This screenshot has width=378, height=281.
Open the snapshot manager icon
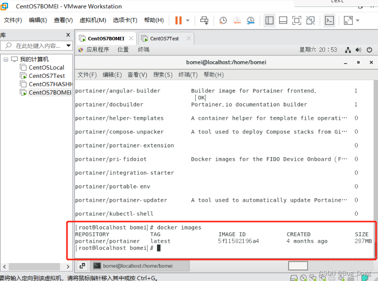[x=250, y=21]
